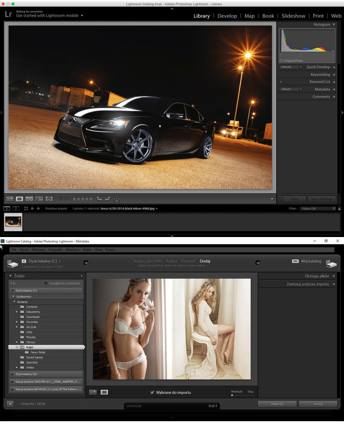
Task: Click the Importuj button
Action: coord(276,404)
